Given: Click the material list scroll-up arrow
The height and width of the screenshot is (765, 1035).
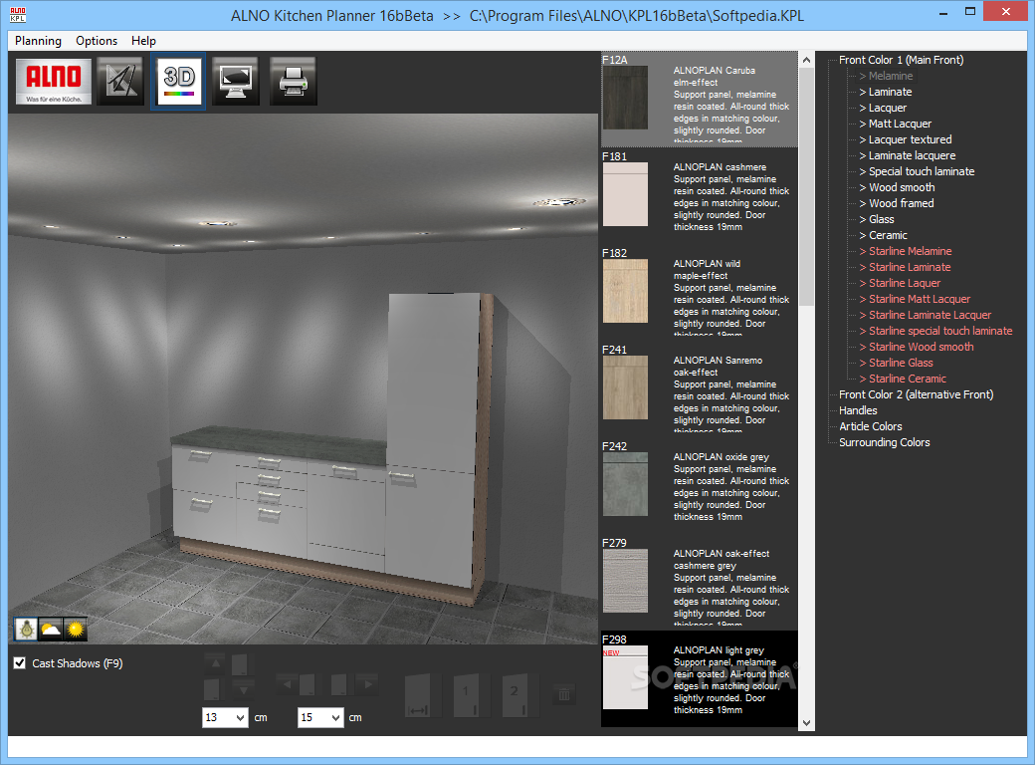Looking at the screenshot, I should 806,60.
